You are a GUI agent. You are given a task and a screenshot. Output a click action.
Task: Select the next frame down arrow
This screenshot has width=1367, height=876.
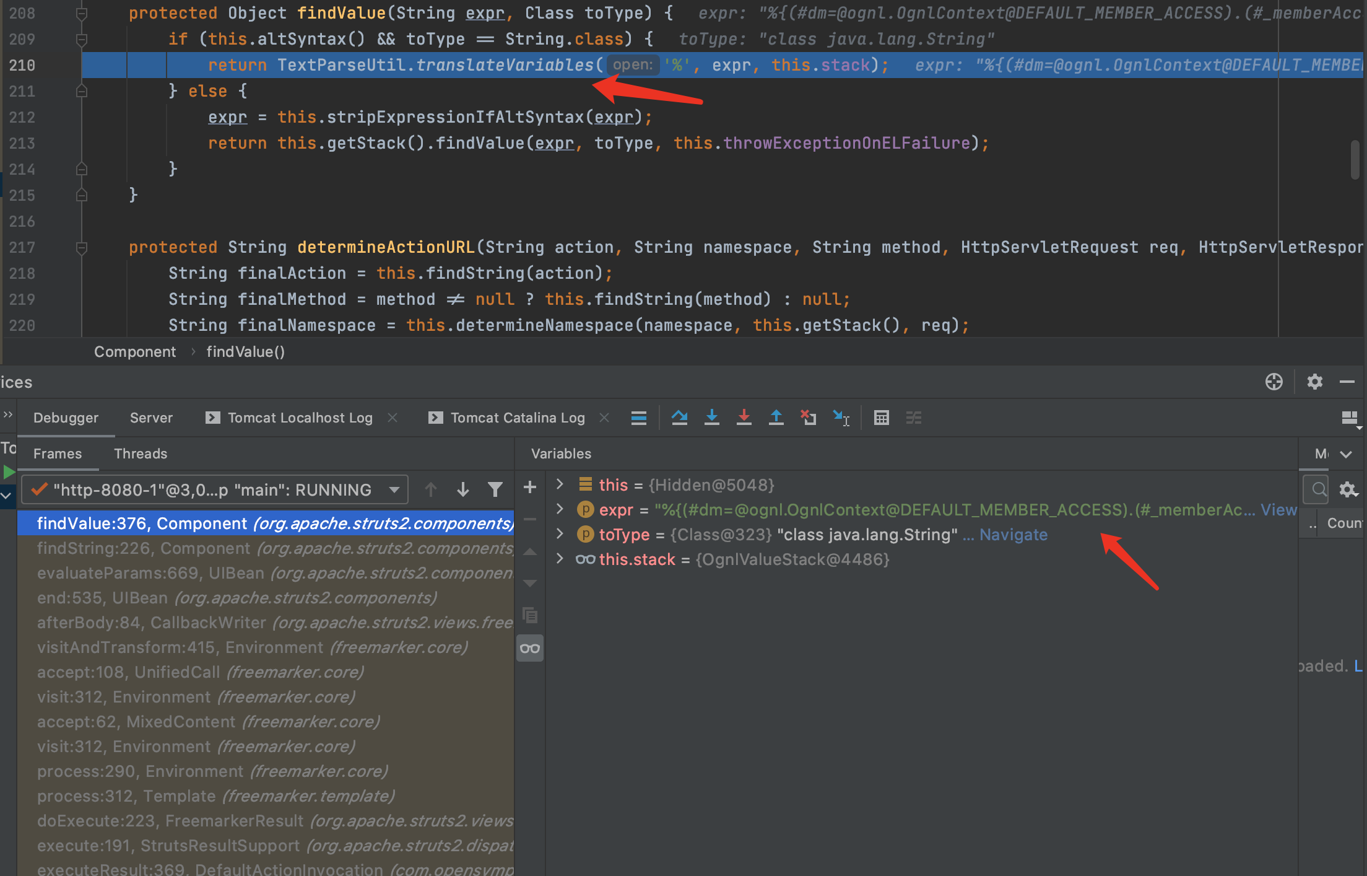tap(463, 489)
